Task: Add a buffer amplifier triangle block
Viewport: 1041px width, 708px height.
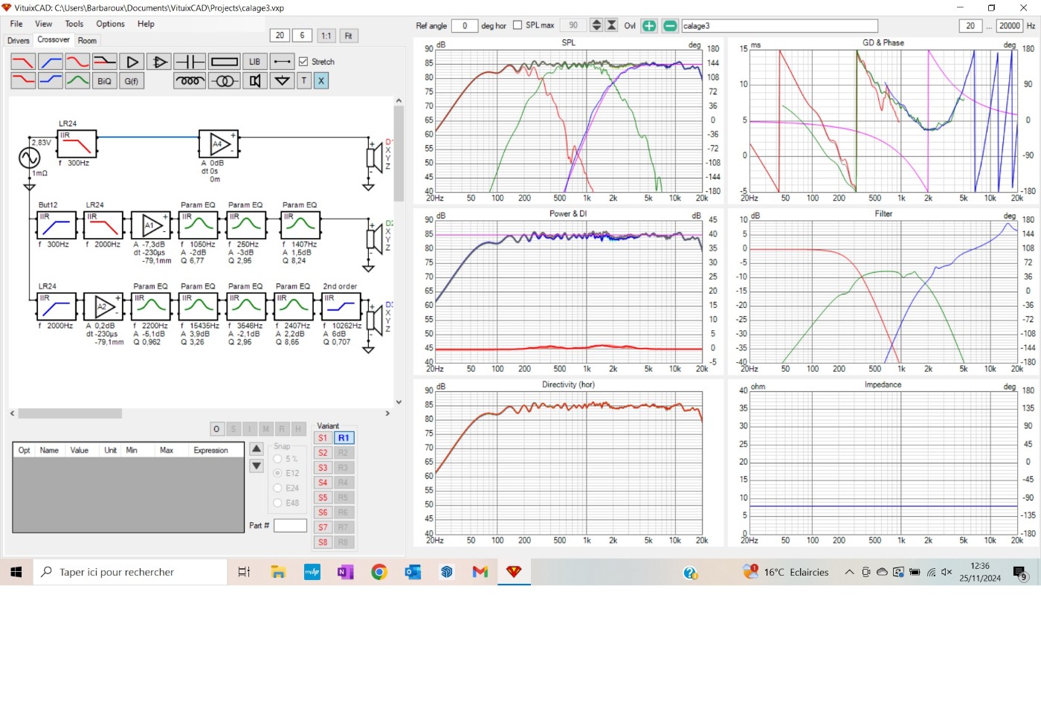Action: 132,62
